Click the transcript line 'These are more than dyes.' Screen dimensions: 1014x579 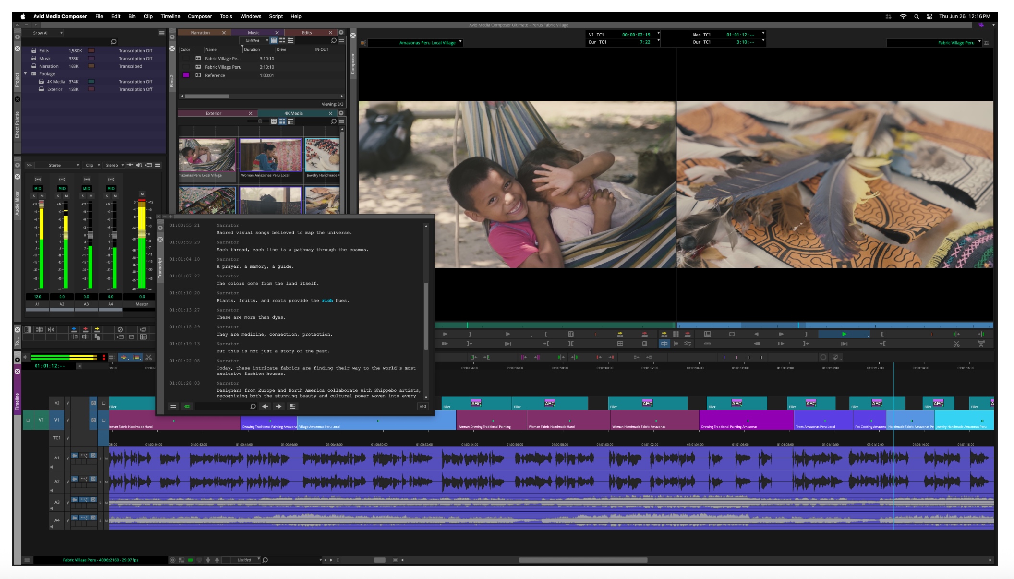pyautogui.click(x=251, y=317)
